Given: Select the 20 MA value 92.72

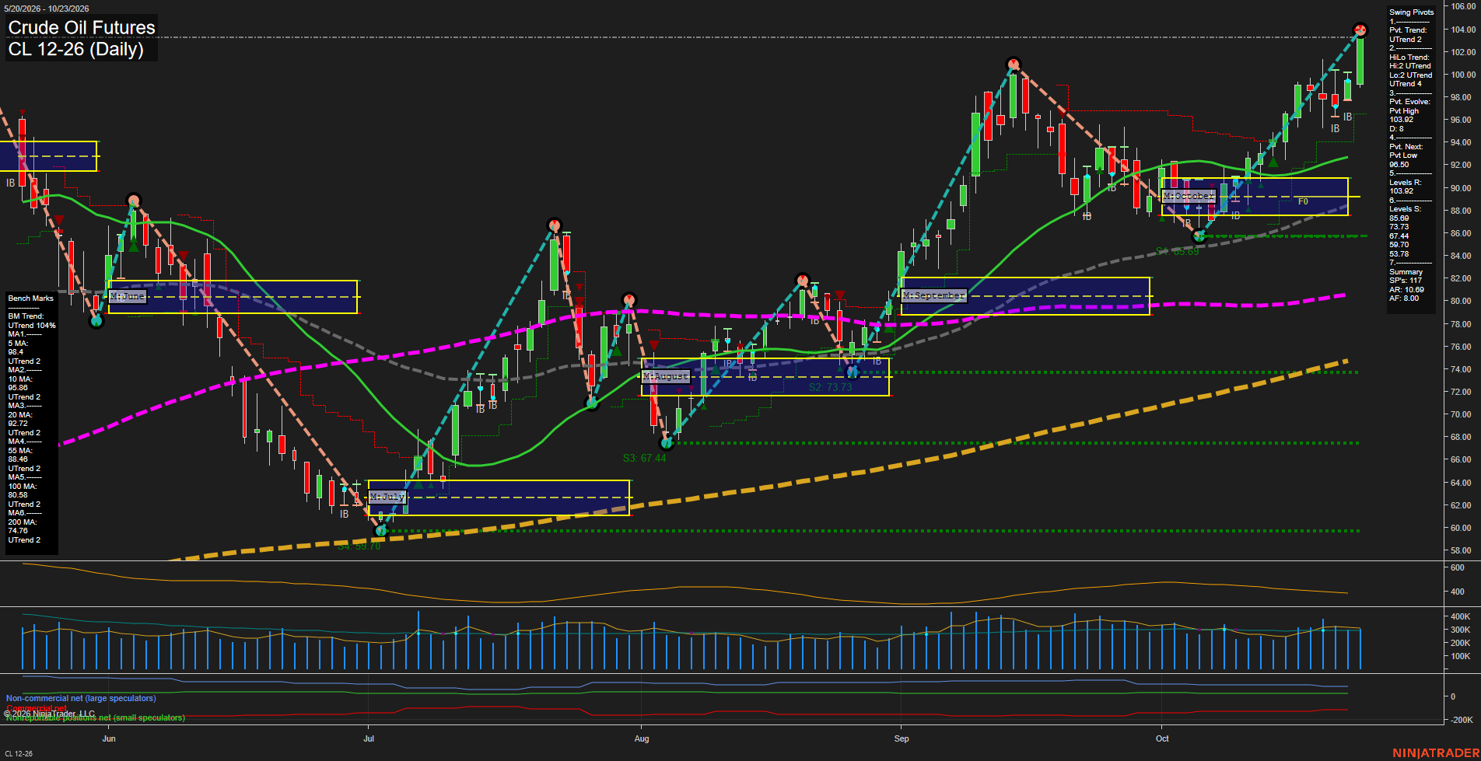Looking at the screenshot, I should [x=18, y=424].
